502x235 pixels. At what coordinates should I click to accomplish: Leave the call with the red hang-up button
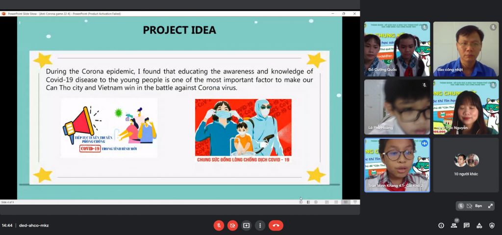[276, 225]
